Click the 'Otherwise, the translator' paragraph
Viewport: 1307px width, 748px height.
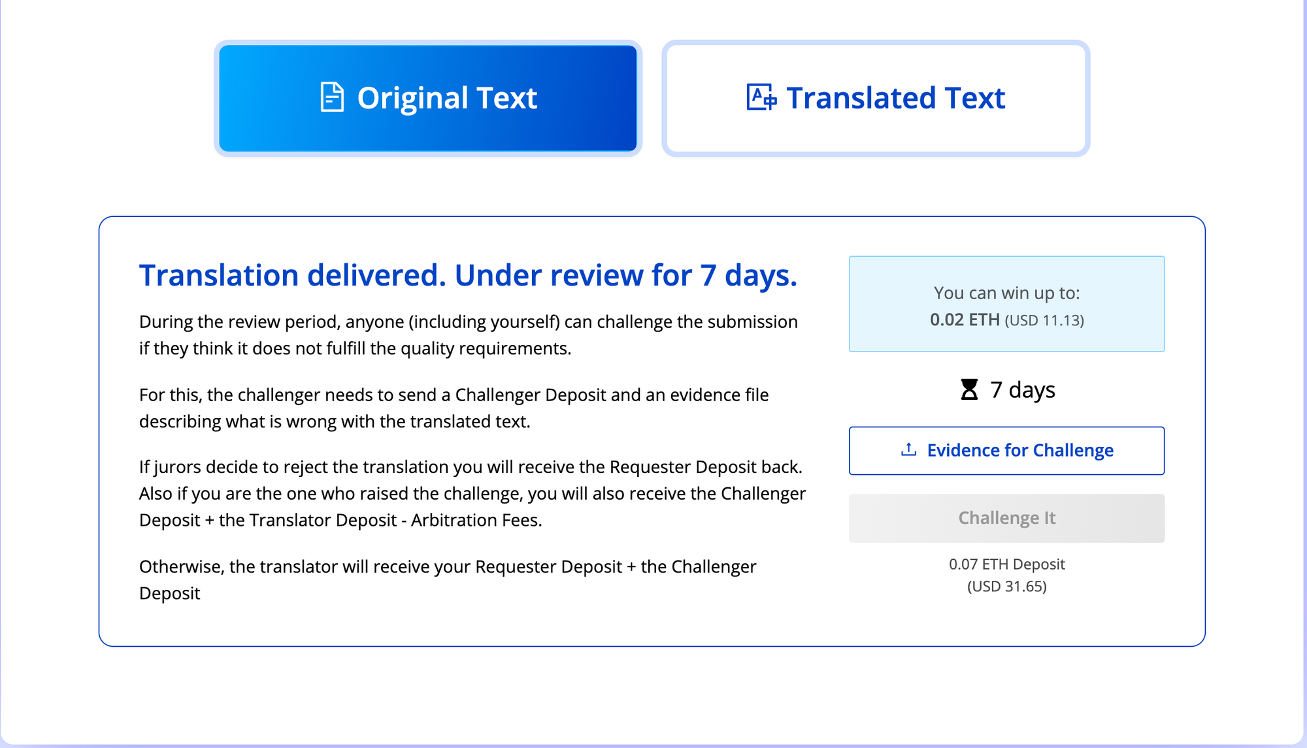(447, 579)
